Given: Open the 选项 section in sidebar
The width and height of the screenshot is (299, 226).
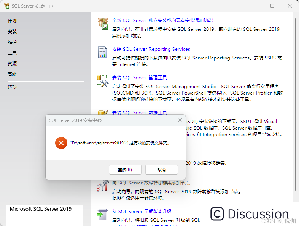Looking at the screenshot, I should (x=12, y=87).
